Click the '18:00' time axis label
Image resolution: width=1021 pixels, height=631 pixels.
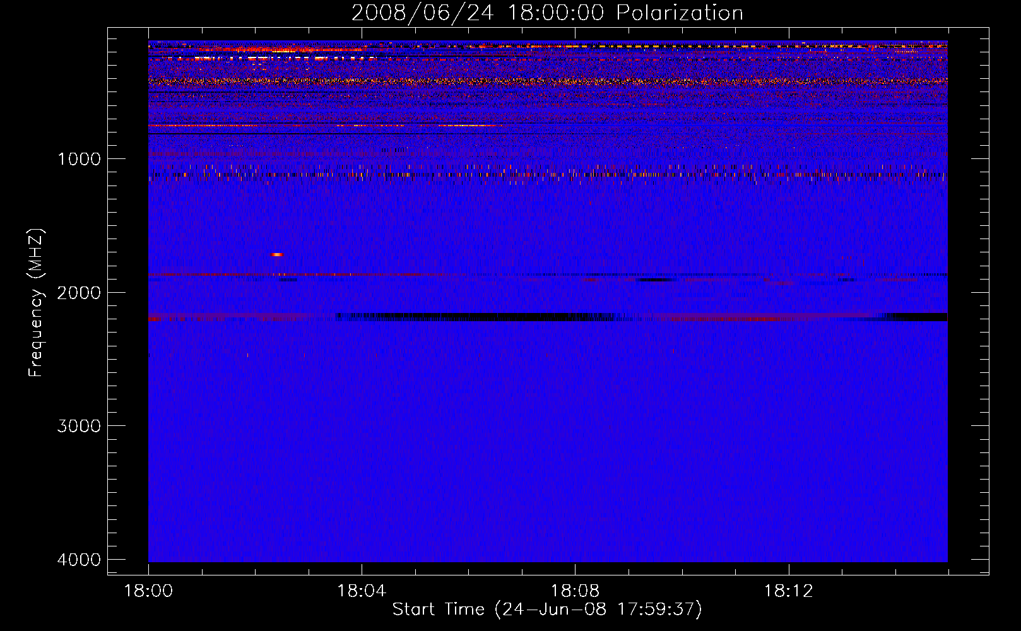(148, 591)
